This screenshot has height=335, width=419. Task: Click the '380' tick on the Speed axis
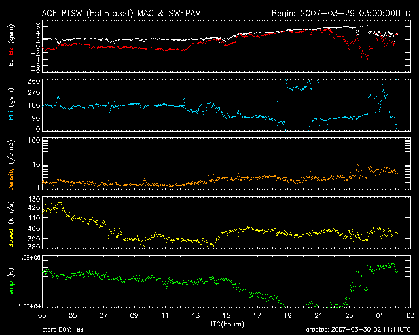pos(34,247)
